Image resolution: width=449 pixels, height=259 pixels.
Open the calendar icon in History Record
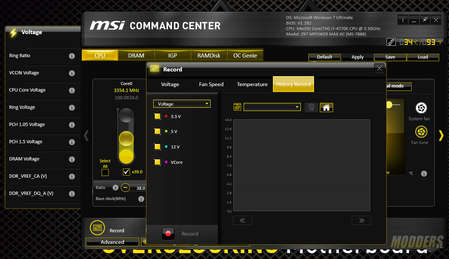coord(237,107)
